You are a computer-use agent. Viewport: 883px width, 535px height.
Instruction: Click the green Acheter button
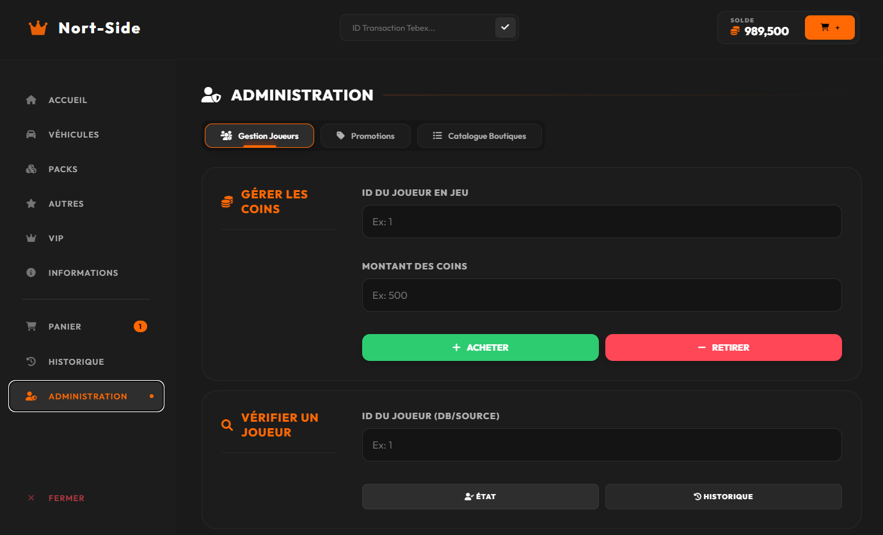click(x=481, y=347)
